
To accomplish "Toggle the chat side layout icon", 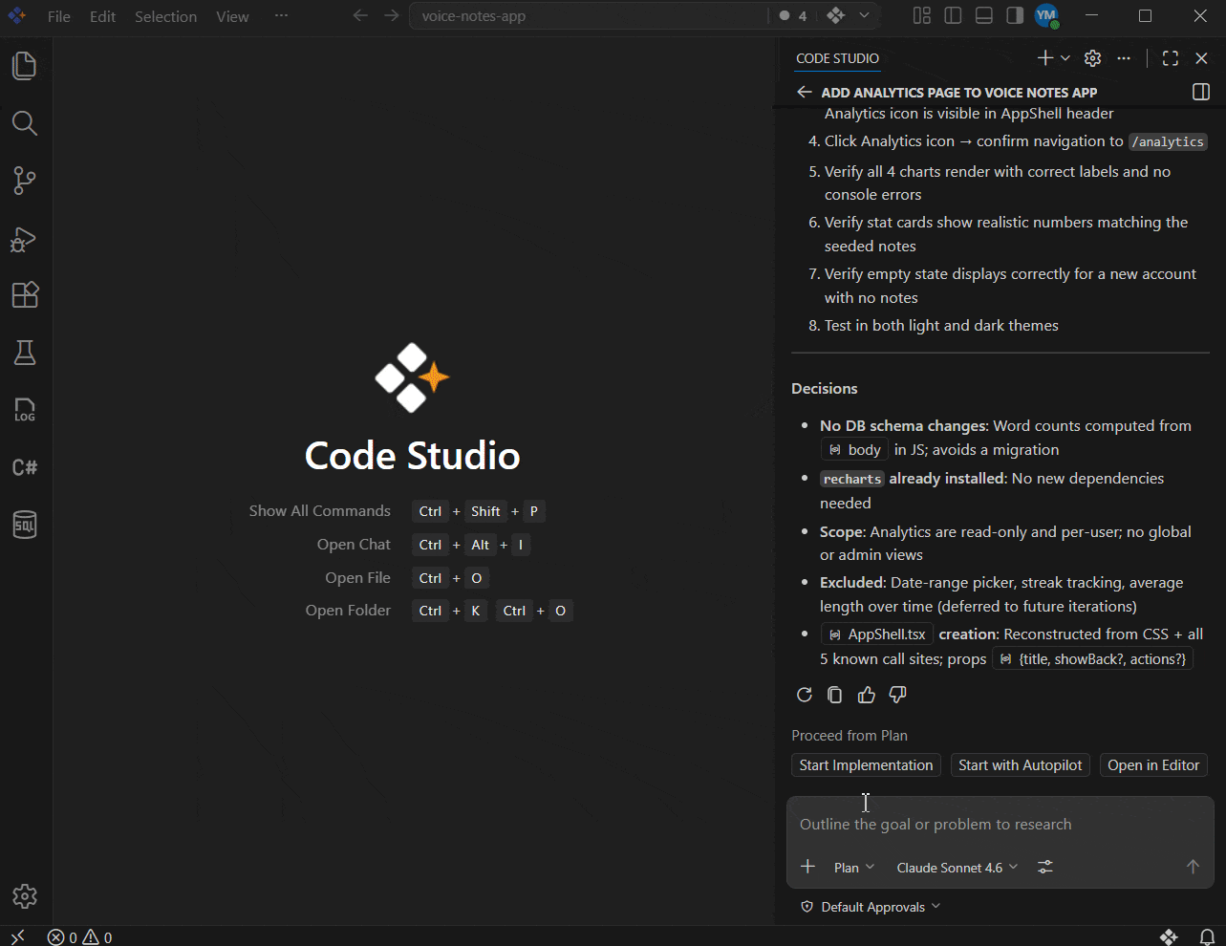I will [x=1202, y=92].
